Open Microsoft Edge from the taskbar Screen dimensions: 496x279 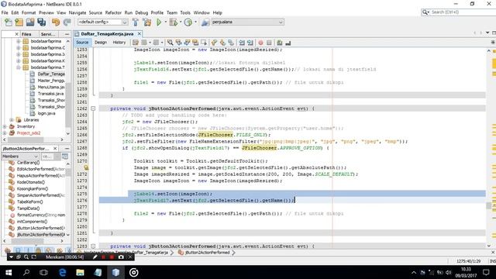[x=62, y=272]
